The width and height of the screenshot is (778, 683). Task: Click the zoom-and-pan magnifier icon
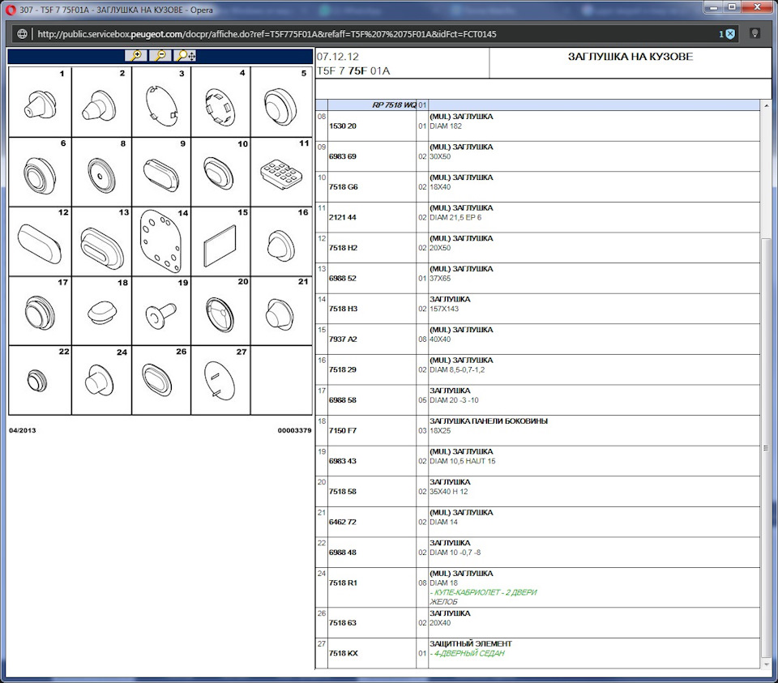coord(186,56)
